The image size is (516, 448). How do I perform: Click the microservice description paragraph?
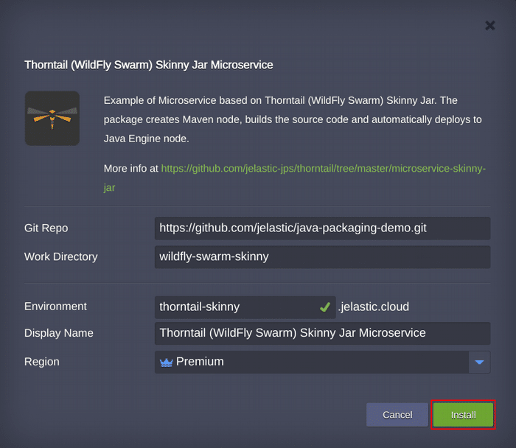point(292,118)
